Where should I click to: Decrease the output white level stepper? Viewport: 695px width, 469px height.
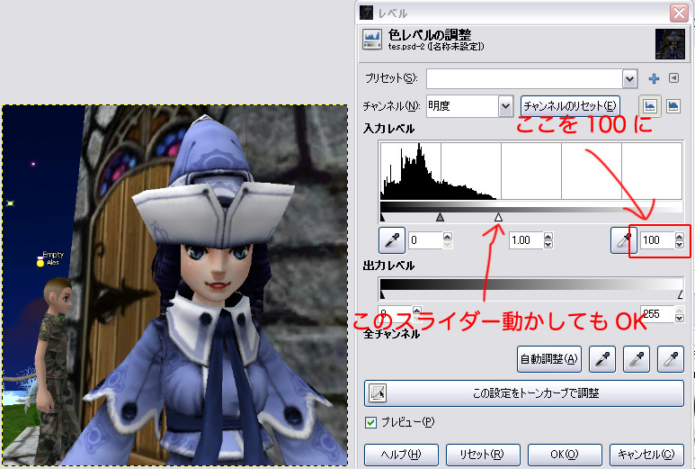pyautogui.click(x=680, y=318)
